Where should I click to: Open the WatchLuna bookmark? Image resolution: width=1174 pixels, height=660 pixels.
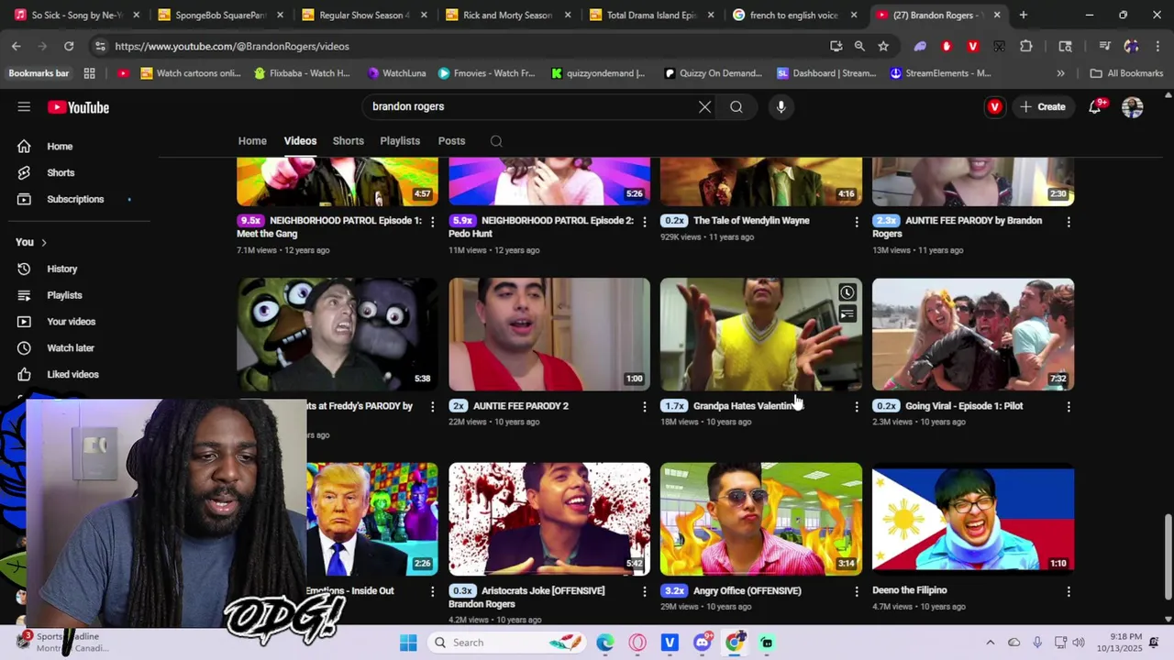click(396, 73)
